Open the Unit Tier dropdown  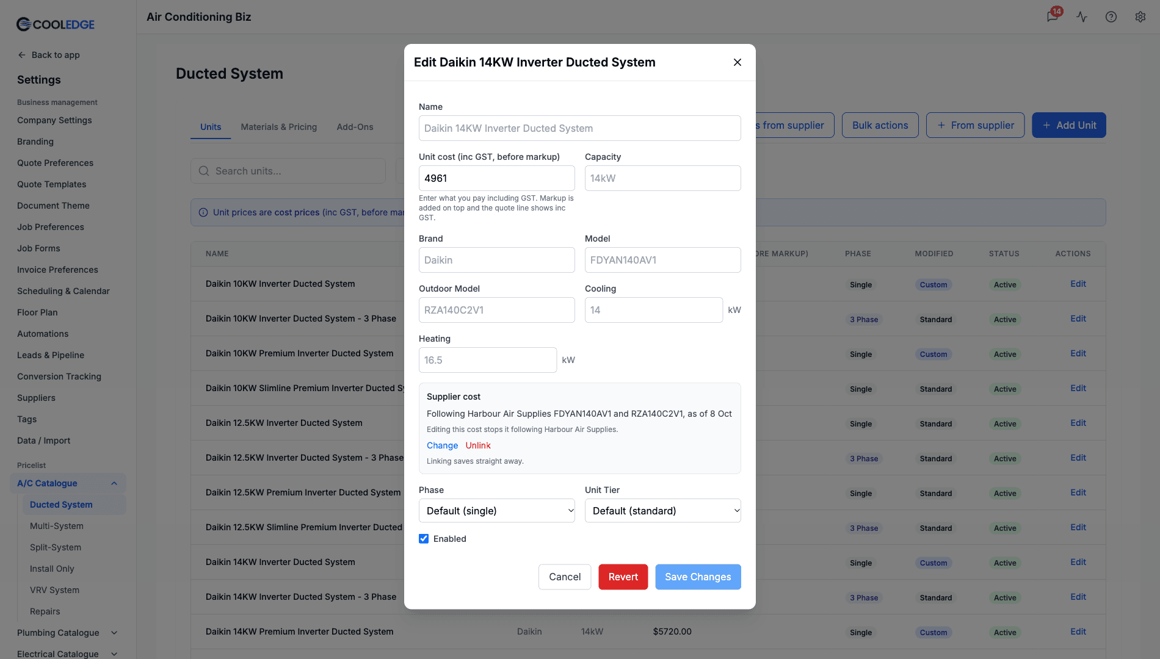pos(663,511)
